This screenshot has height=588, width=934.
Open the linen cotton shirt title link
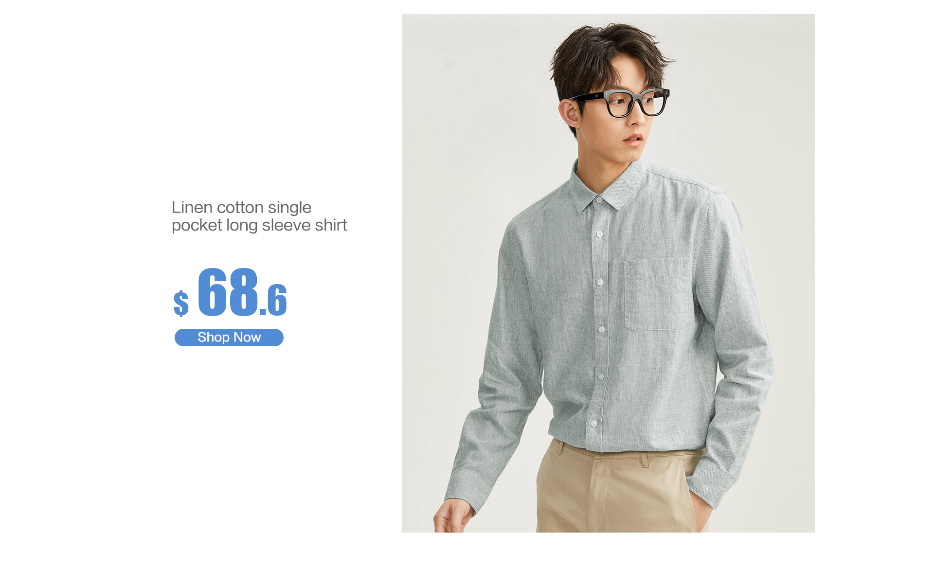coord(259,216)
